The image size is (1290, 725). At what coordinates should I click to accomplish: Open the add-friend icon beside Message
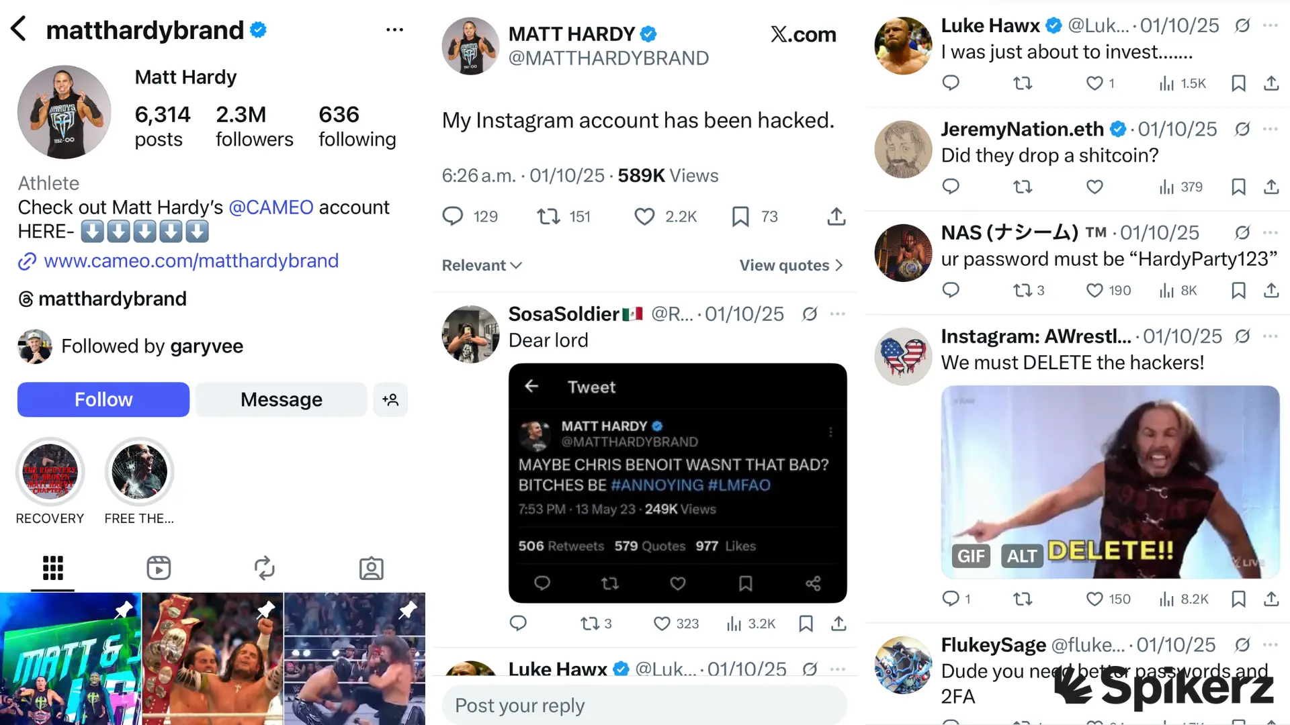390,399
